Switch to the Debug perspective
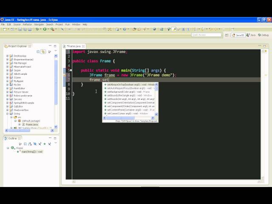272x204 pixels. coord(263,35)
